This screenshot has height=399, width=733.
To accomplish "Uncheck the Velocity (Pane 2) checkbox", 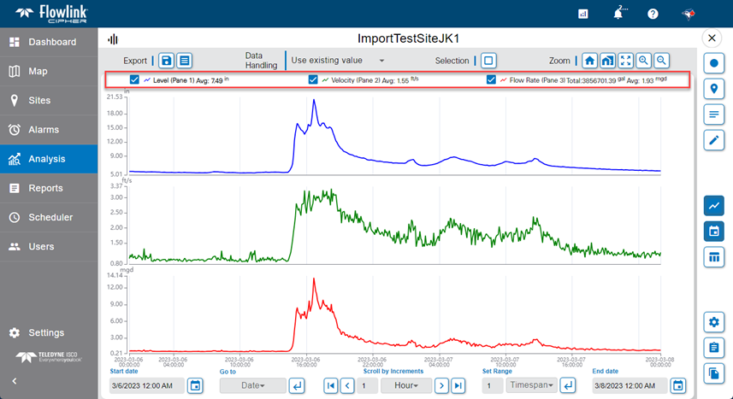I will 313,79.
